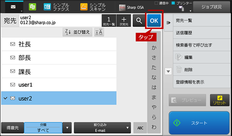Switch to シンプルファクス mode
The height and width of the screenshot is (136, 232).
(57, 7)
